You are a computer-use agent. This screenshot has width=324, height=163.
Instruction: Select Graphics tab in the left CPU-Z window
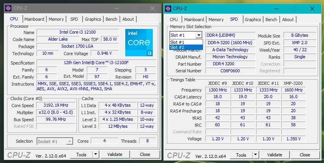[x=93, y=19]
